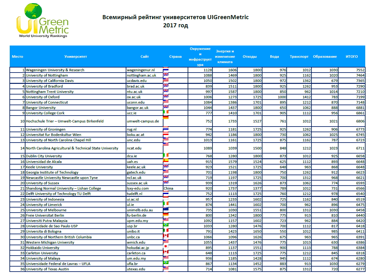Click total score 6277 cell
The image size is (369, 276).
pos(352,269)
